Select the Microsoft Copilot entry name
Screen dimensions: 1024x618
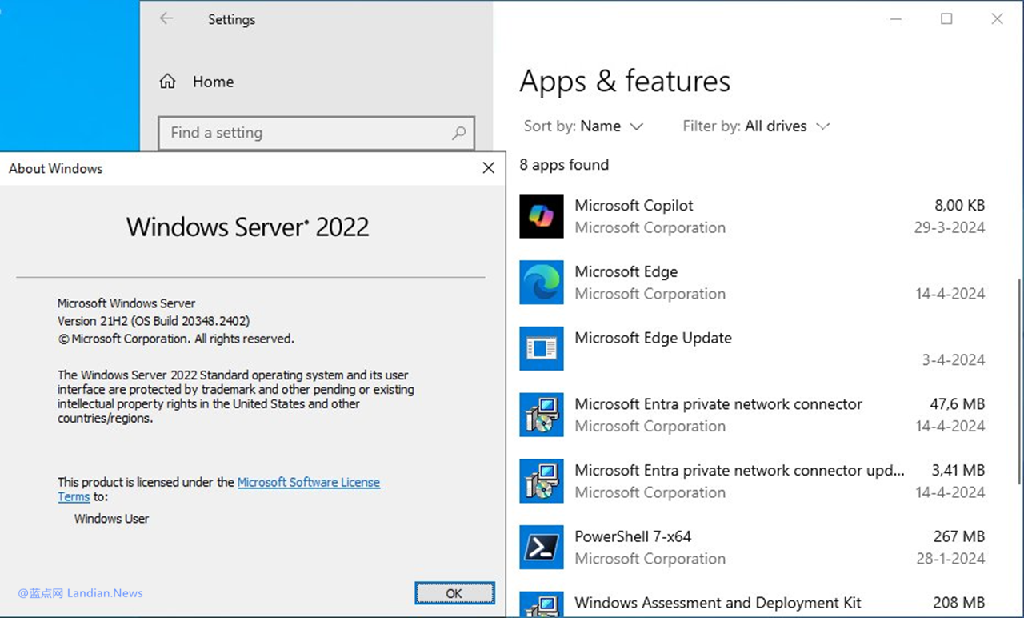(634, 206)
